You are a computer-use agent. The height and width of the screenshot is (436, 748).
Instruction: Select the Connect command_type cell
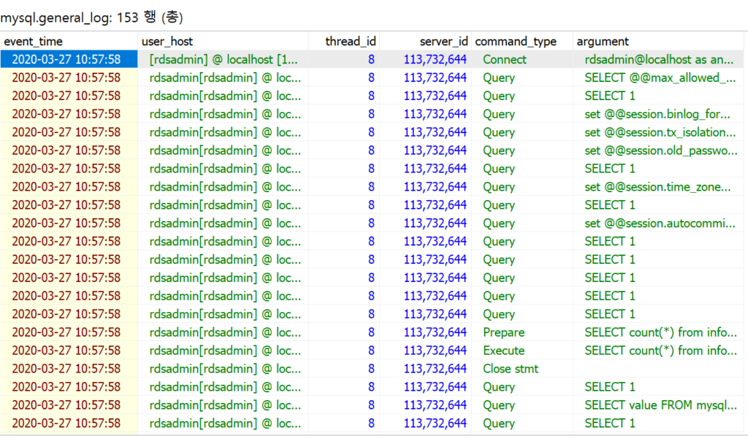pos(505,60)
